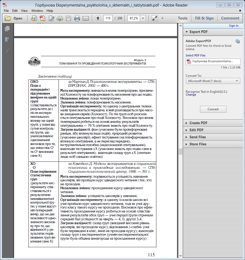This screenshot has width=245, height=260.
Task: Click the Print document icon
Action: coord(77,18)
